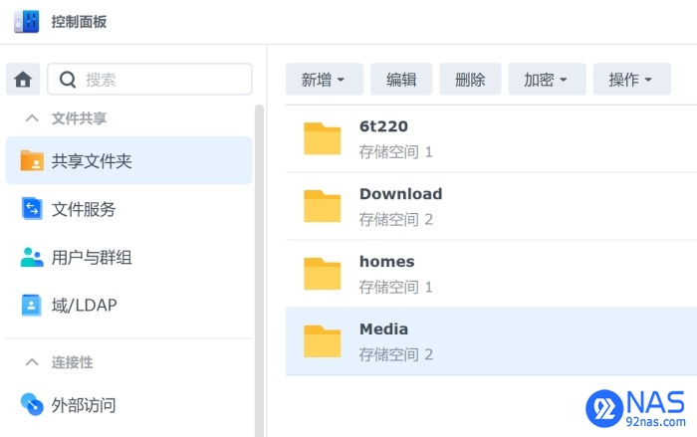Screen dimensions: 697x437
Task: Collapse the 文件共享 section chevron
Action: point(32,118)
